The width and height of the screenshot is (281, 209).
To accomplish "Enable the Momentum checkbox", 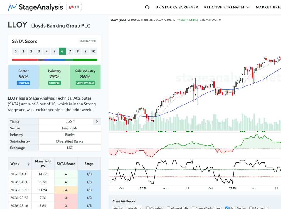I will pyautogui.click(x=251, y=208).
